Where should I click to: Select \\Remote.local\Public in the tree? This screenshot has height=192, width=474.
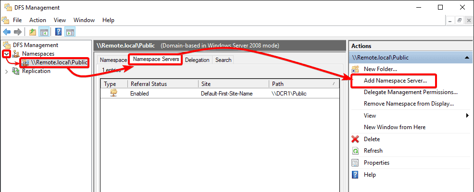click(59, 62)
